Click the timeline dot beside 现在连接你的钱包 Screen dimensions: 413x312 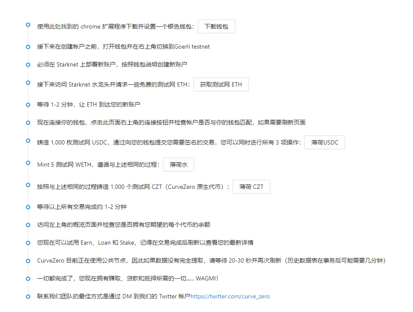pos(28,123)
